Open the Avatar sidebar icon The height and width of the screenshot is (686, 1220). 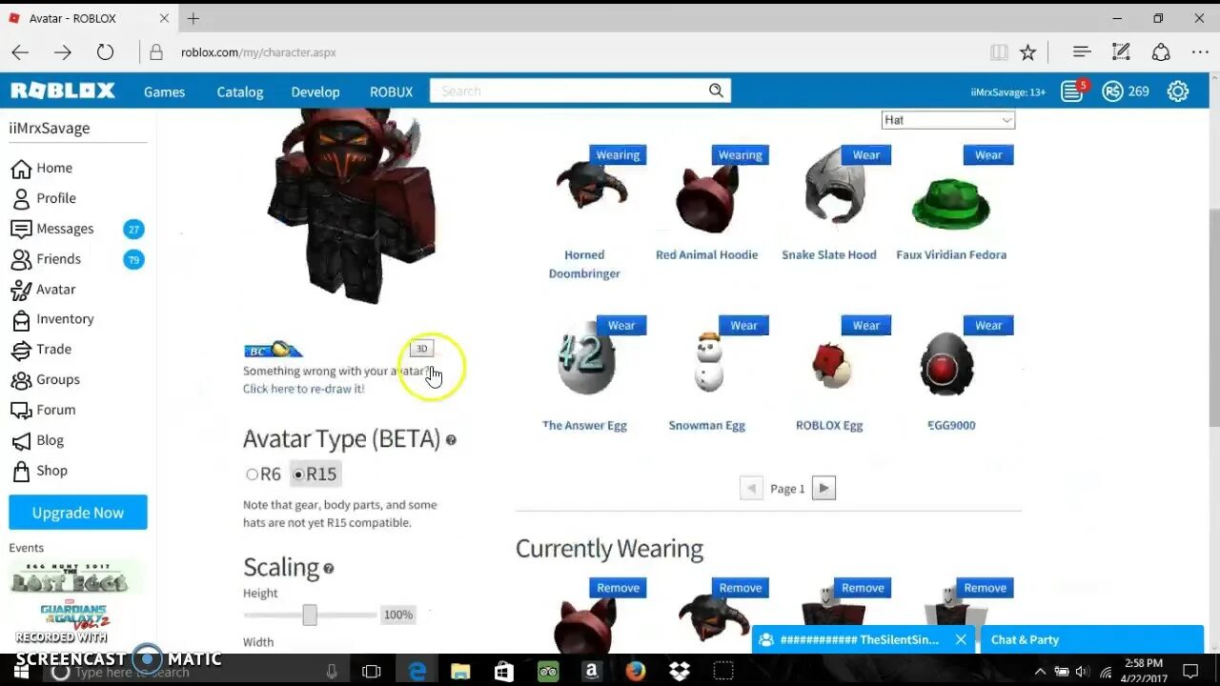pyautogui.click(x=21, y=290)
